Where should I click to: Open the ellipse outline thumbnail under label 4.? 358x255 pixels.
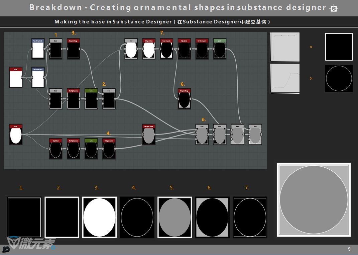click(x=137, y=217)
